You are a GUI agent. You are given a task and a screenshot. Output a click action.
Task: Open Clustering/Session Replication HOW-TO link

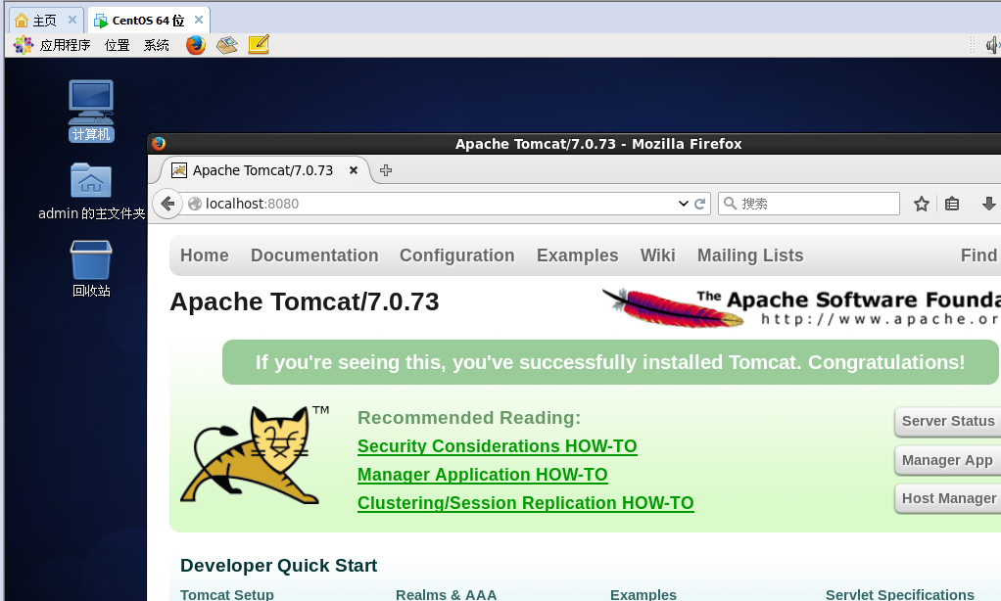pos(525,503)
